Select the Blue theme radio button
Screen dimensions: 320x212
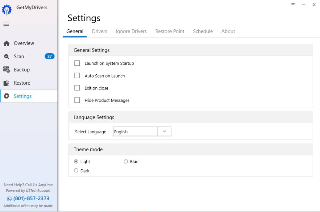click(126, 161)
